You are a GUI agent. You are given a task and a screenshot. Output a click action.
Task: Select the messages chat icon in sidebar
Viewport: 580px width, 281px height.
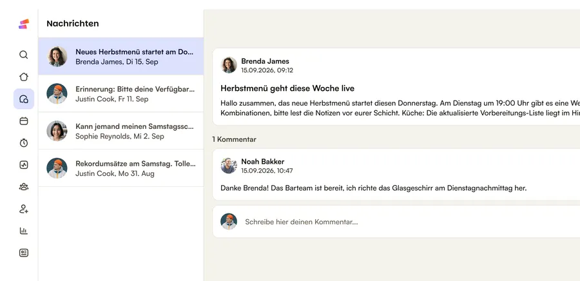[24, 99]
